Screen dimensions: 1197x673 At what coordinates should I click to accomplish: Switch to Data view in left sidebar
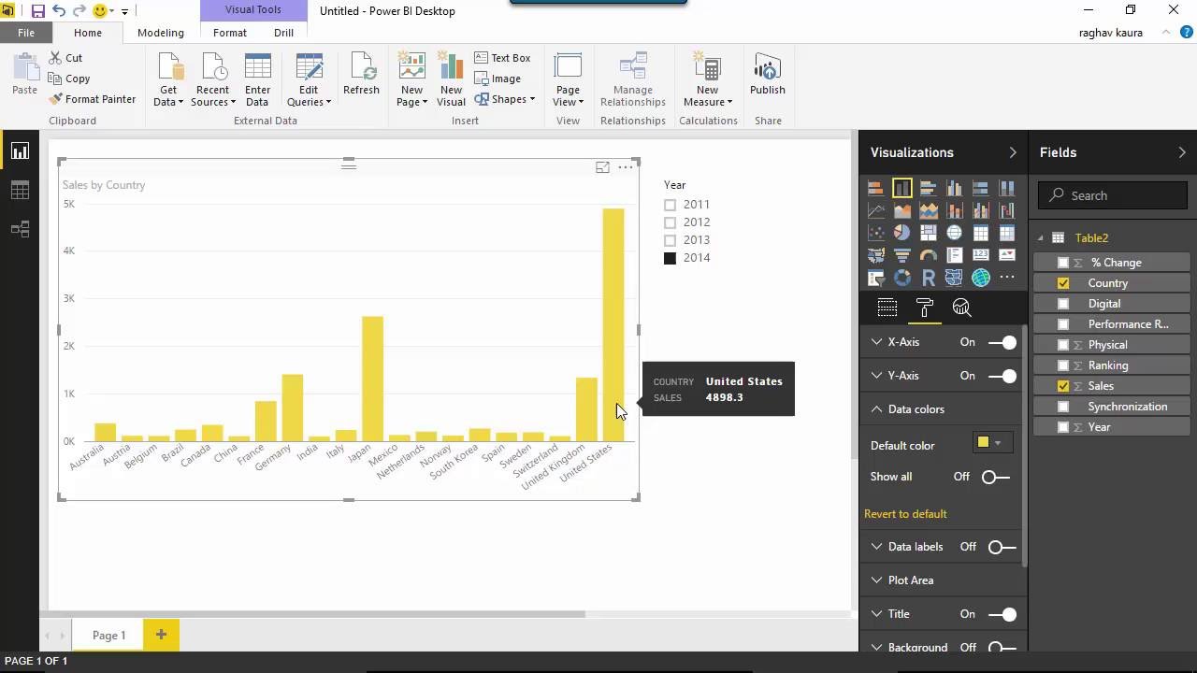20,190
